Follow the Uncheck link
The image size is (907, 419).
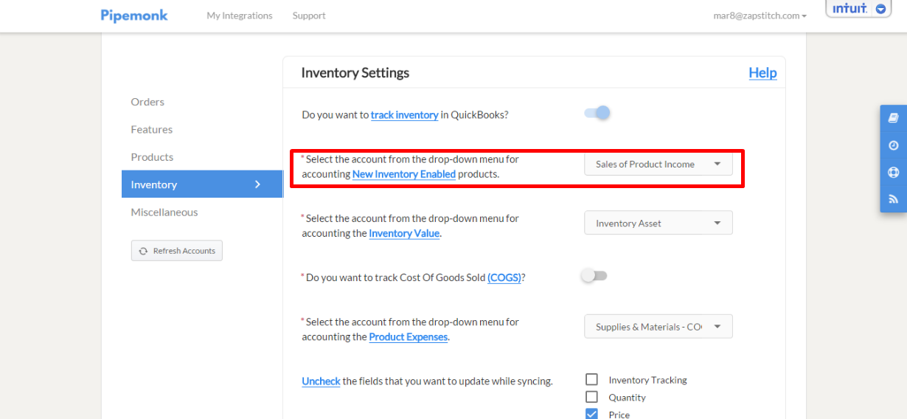click(321, 381)
